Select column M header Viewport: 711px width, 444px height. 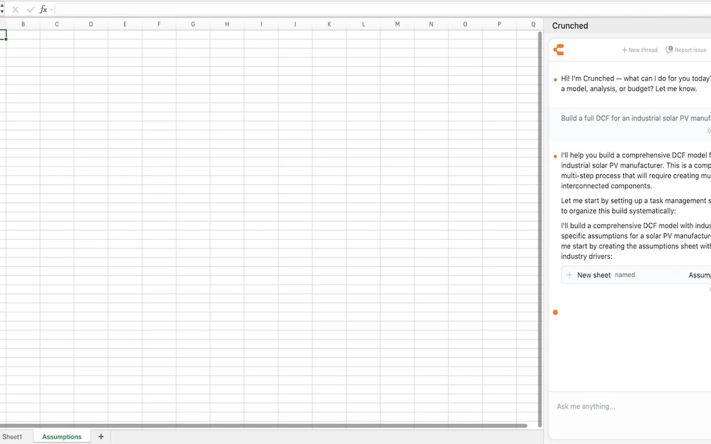397,24
